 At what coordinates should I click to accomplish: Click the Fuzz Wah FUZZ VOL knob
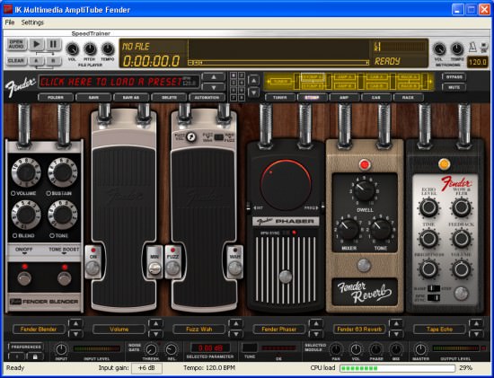[x=190, y=136]
